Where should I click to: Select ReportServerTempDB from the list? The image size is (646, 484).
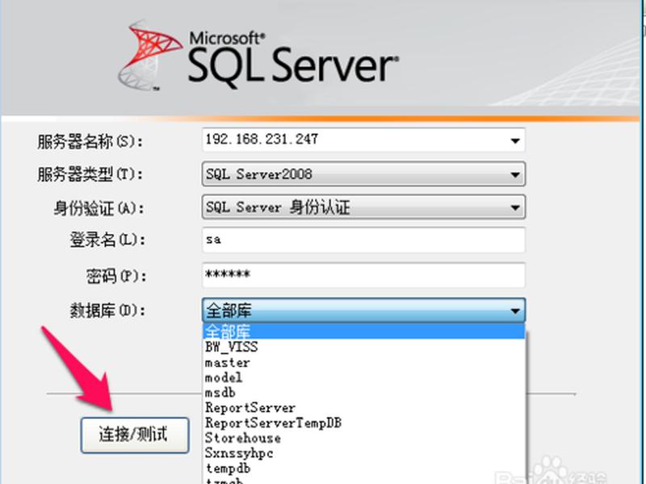point(364,423)
